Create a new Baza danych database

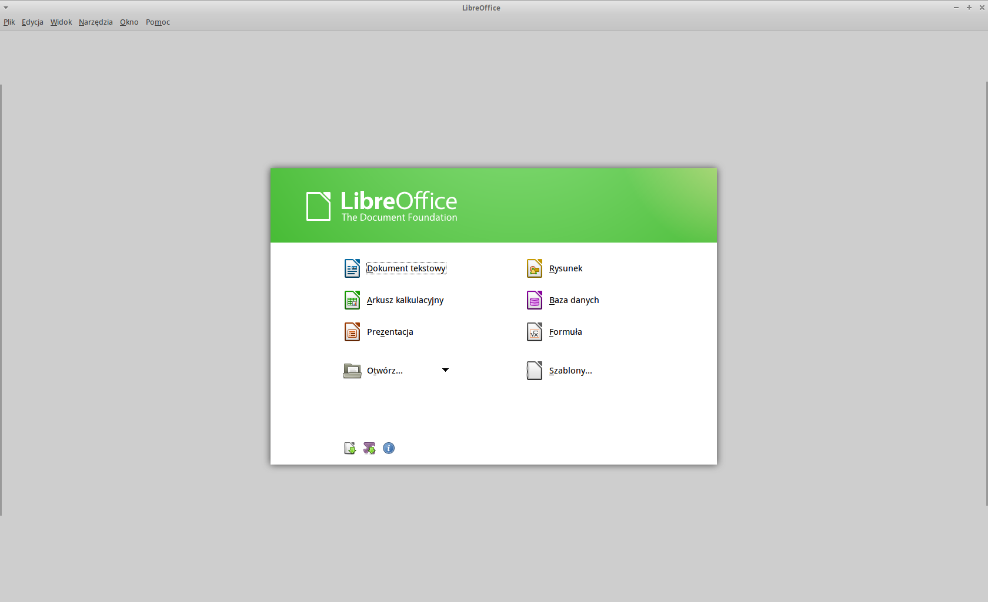tap(563, 300)
